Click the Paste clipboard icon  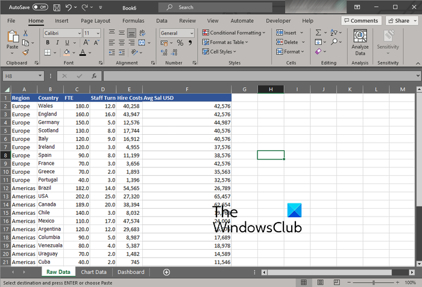tap(12, 39)
